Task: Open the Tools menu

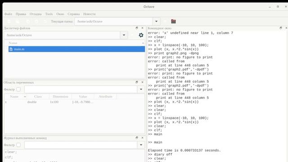Action: pos(49,14)
